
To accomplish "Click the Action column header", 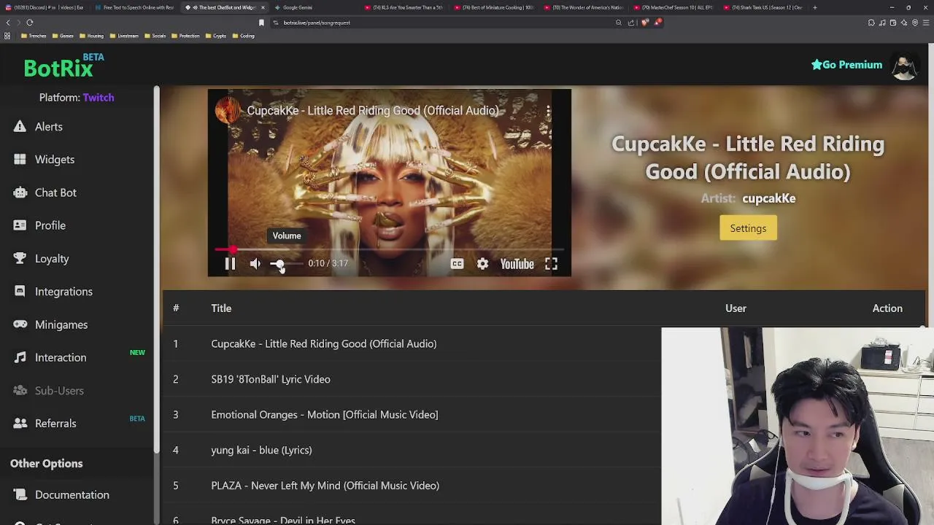I will [887, 308].
